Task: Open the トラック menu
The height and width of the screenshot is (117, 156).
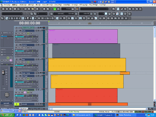Action: click(67, 5)
